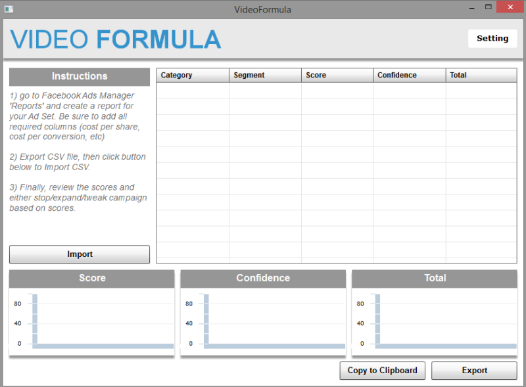Sort by Confidence column header
This screenshot has width=526, height=387.
410,75
